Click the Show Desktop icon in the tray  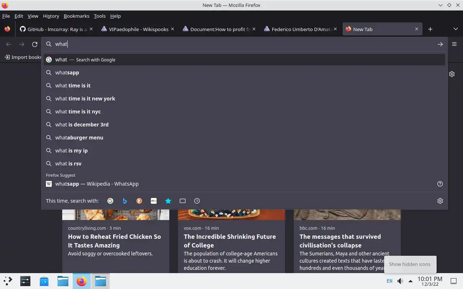453,281
